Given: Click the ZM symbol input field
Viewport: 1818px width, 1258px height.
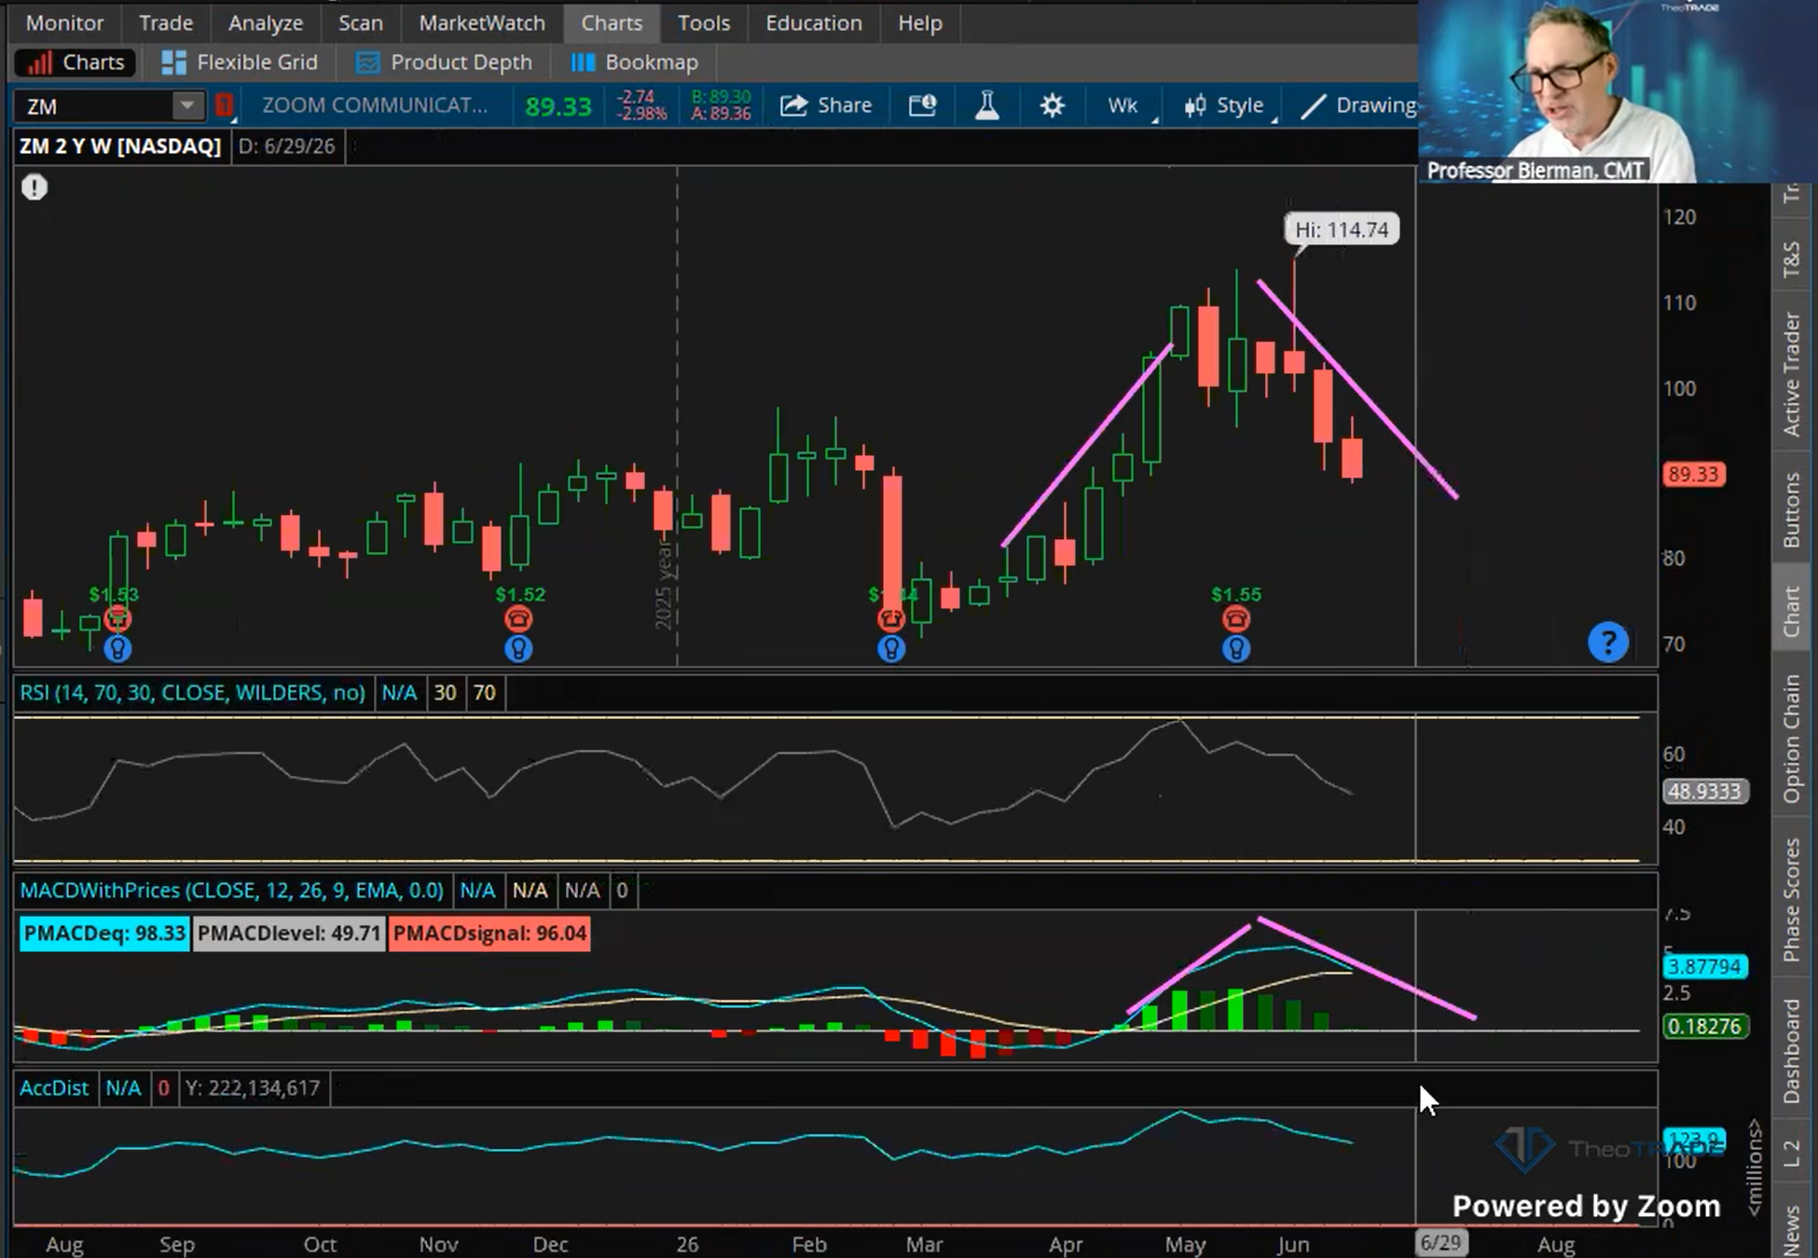Looking at the screenshot, I should pos(93,106).
